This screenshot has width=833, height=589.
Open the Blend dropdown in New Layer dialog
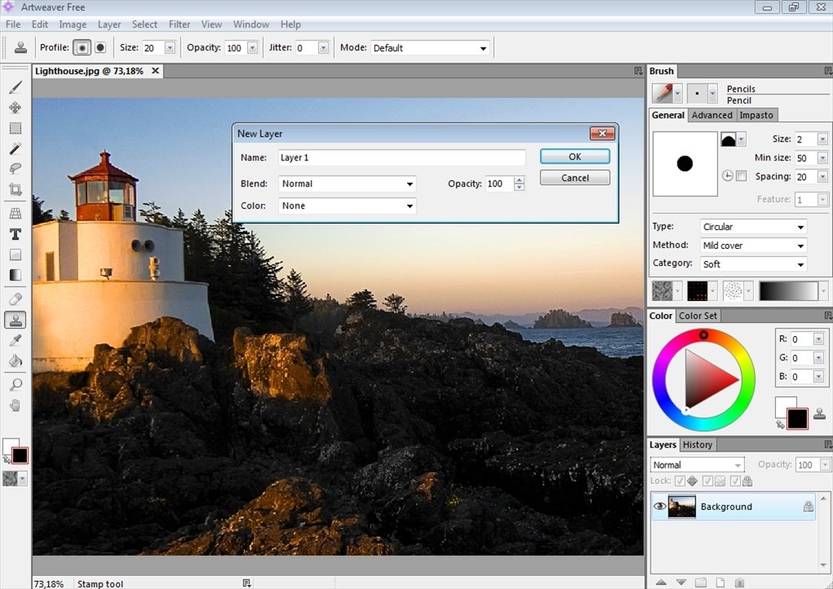point(348,184)
